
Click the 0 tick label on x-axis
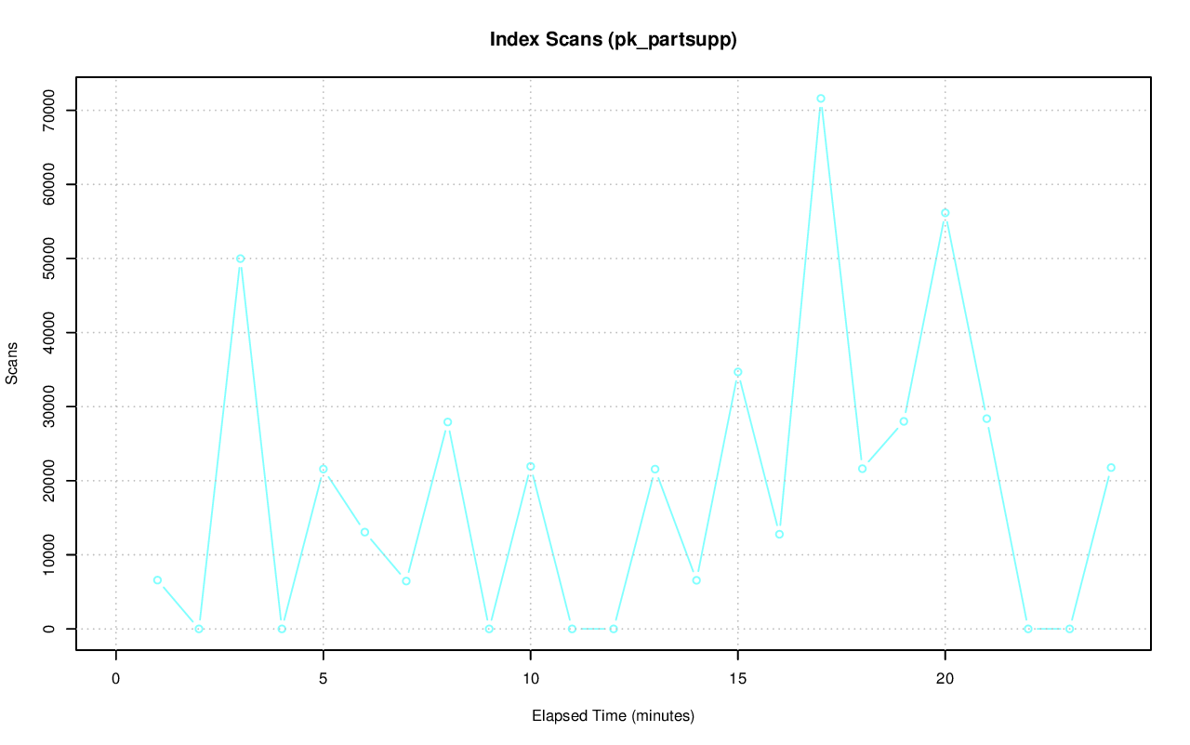click(x=116, y=679)
